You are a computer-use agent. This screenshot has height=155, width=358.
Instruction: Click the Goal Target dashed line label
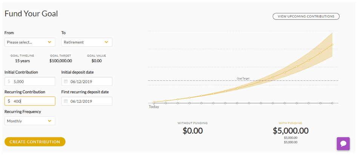pos(243,79)
